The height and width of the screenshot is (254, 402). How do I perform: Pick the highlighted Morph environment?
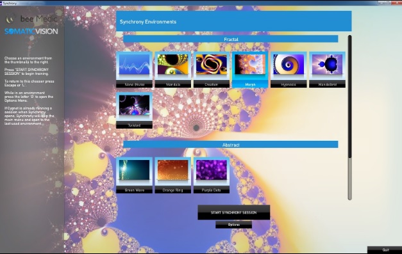[x=250, y=70]
